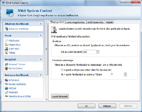Screen dimensions: 142x112
Task: Click the Alkalmaz apply button
Action: pos(128,106)
